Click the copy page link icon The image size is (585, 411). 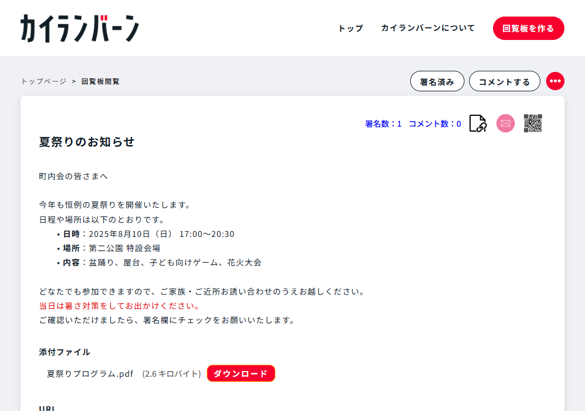tap(478, 123)
